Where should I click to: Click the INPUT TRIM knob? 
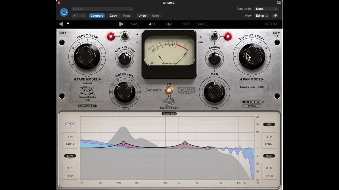click(x=87, y=56)
